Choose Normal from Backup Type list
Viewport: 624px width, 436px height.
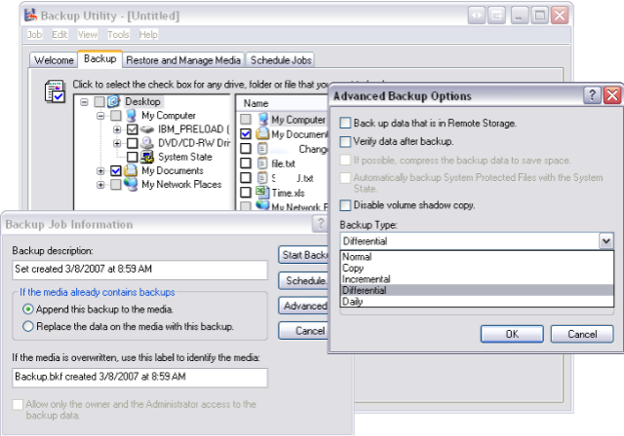click(477, 257)
